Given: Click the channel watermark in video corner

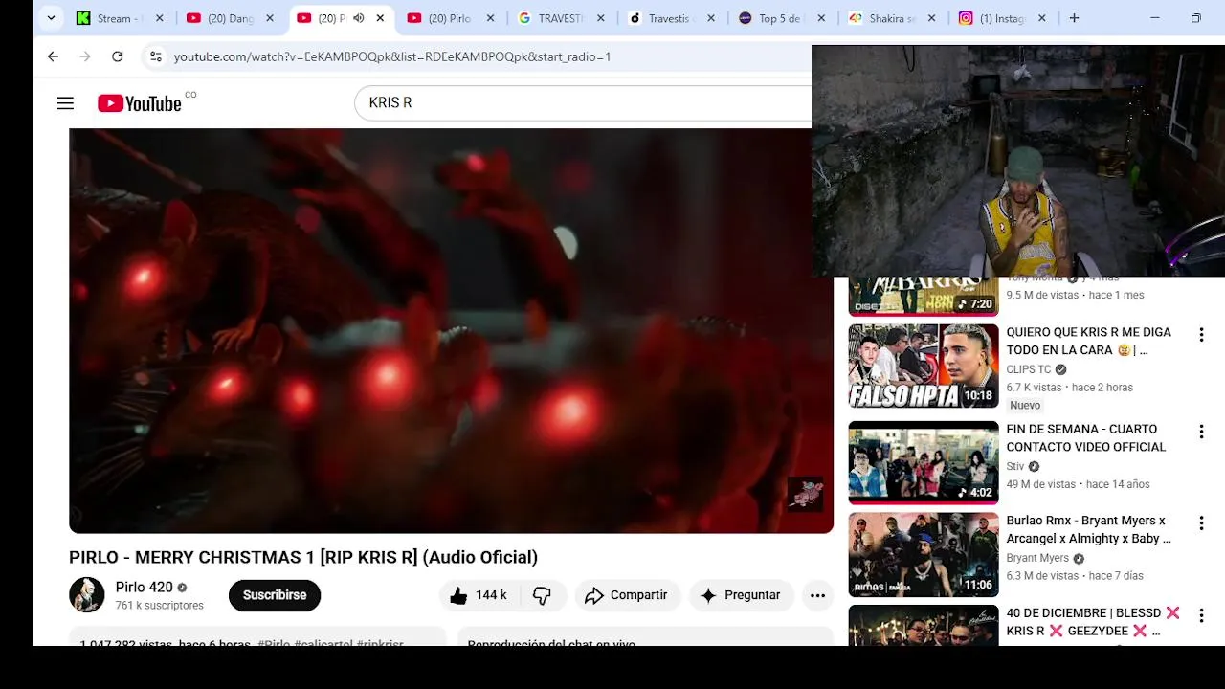Looking at the screenshot, I should pyautogui.click(x=805, y=494).
